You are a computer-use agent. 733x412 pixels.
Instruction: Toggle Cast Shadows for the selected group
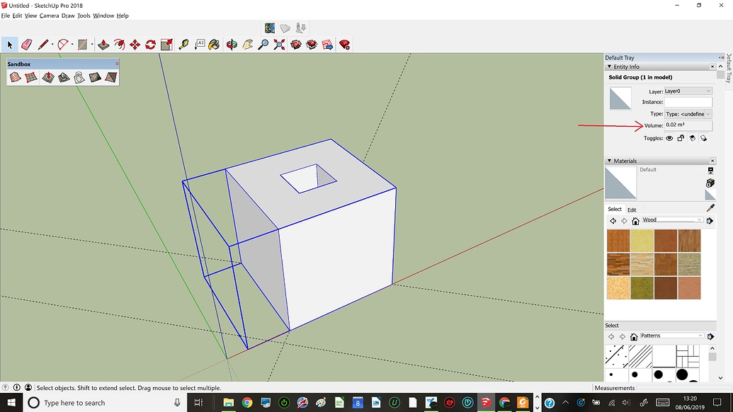(692, 138)
